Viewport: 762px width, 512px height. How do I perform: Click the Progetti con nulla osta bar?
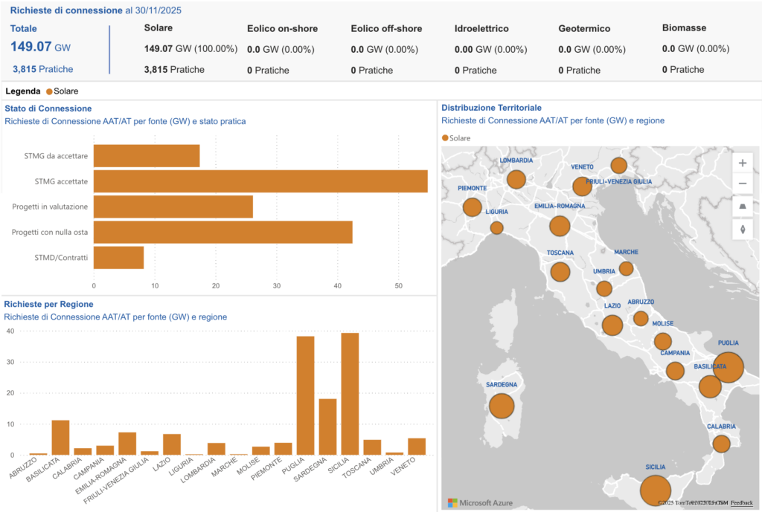coord(222,232)
